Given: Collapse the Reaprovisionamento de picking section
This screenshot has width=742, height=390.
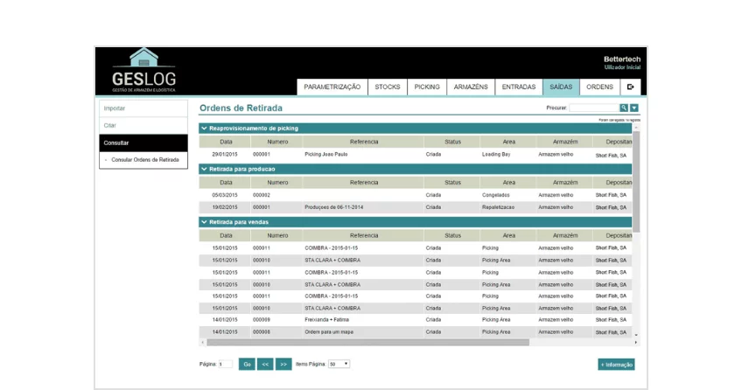Looking at the screenshot, I should [x=204, y=129].
